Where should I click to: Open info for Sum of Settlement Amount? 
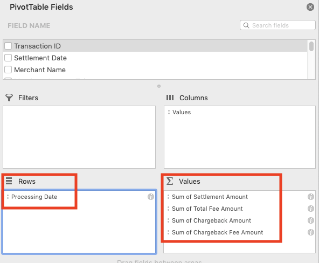coord(311,197)
